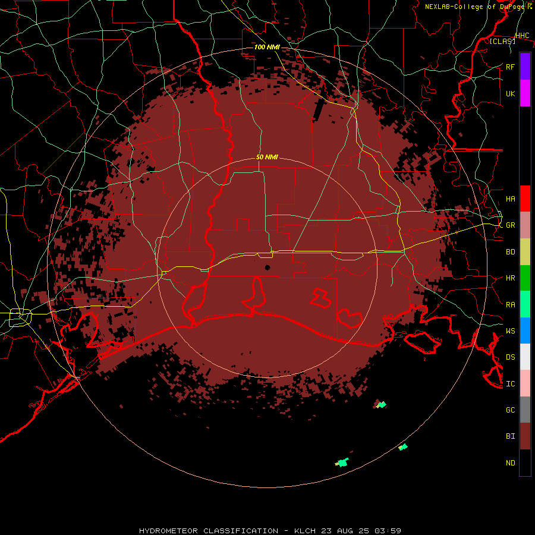535x535 pixels.
Task: Click the dark red BI legend swatch
Action: pos(525,436)
